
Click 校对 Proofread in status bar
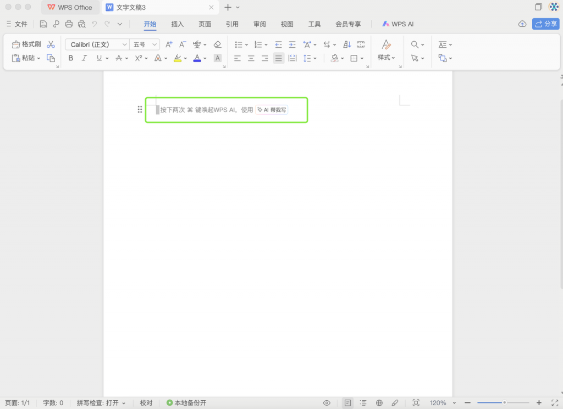[x=146, y=403]
